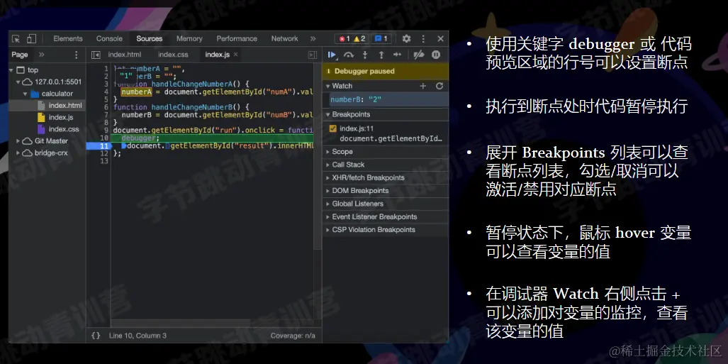Collapse the top frame tree node
This screenshot has height=364, width=728.
point(11,70)
